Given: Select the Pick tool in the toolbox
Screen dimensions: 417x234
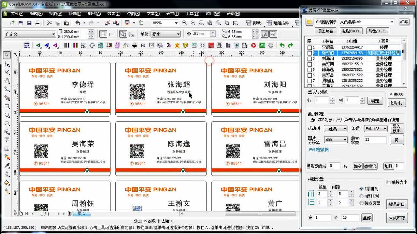Looking at the screenshot, I should point(7,55).
